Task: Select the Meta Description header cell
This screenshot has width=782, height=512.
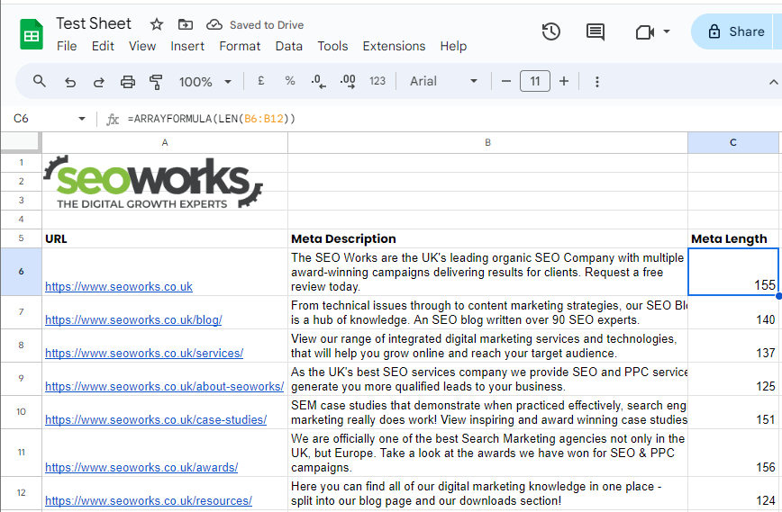Action: [487, 238]
